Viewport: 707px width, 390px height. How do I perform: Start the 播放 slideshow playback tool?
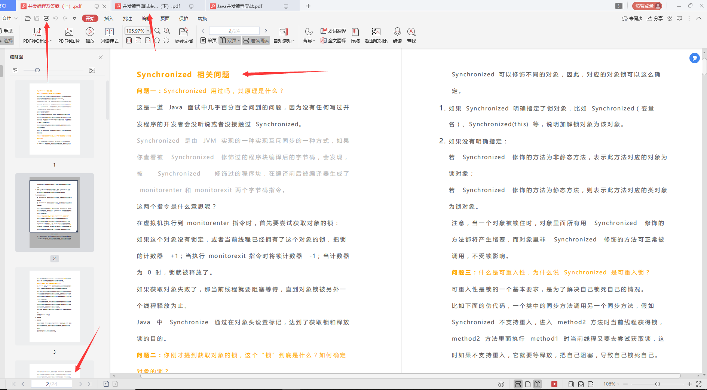click(90, 35)
